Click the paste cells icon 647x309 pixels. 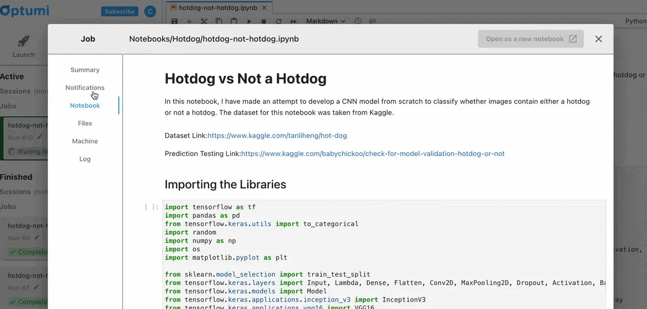pyautogui.click(x=234, y=21)
